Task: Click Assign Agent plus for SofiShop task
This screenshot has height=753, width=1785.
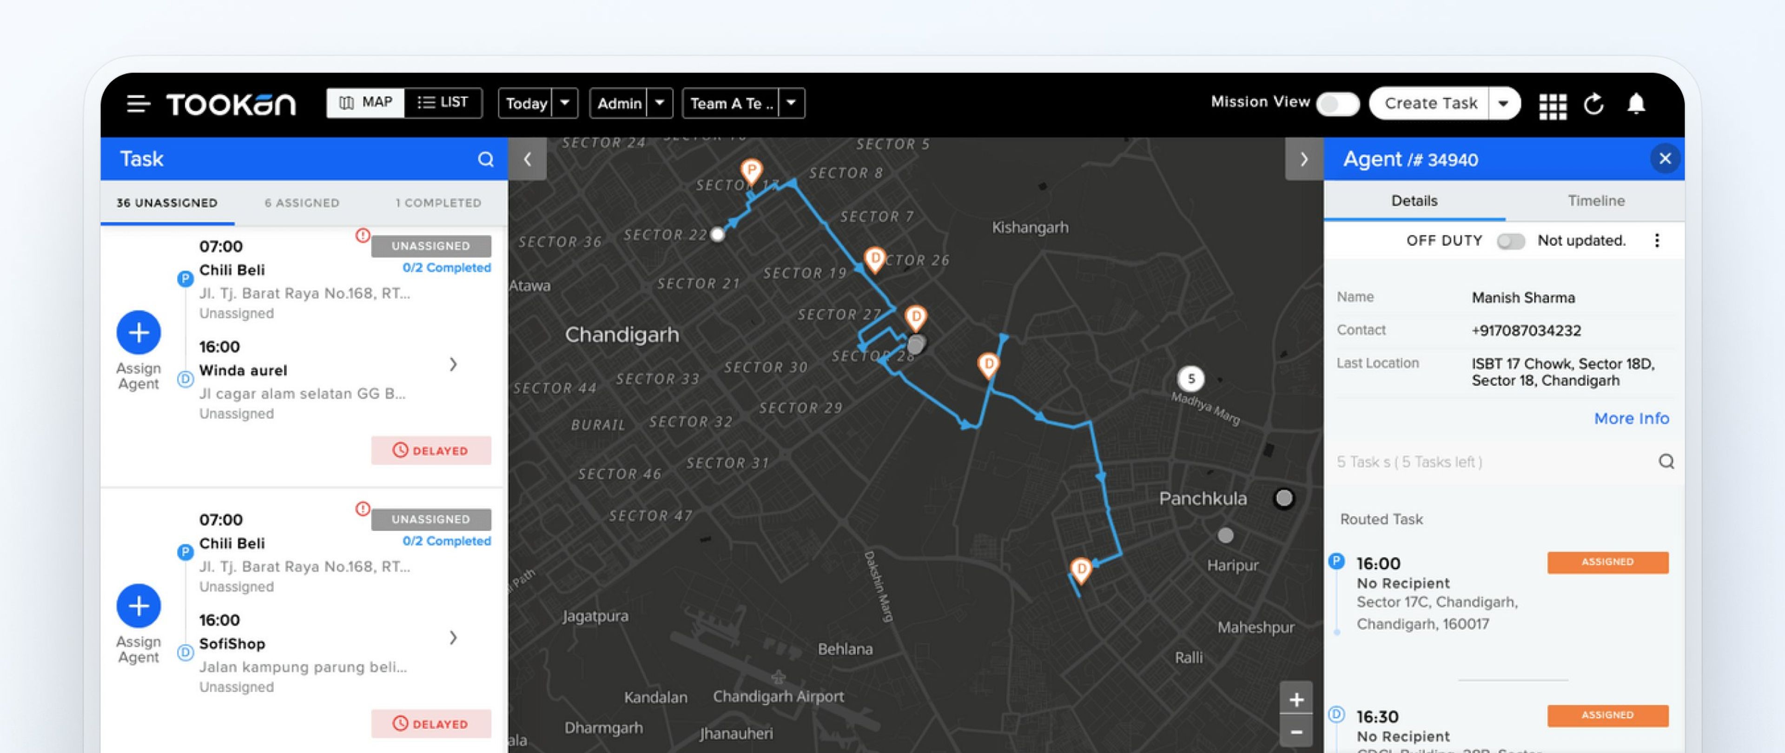Action: (x=139, y=606)
